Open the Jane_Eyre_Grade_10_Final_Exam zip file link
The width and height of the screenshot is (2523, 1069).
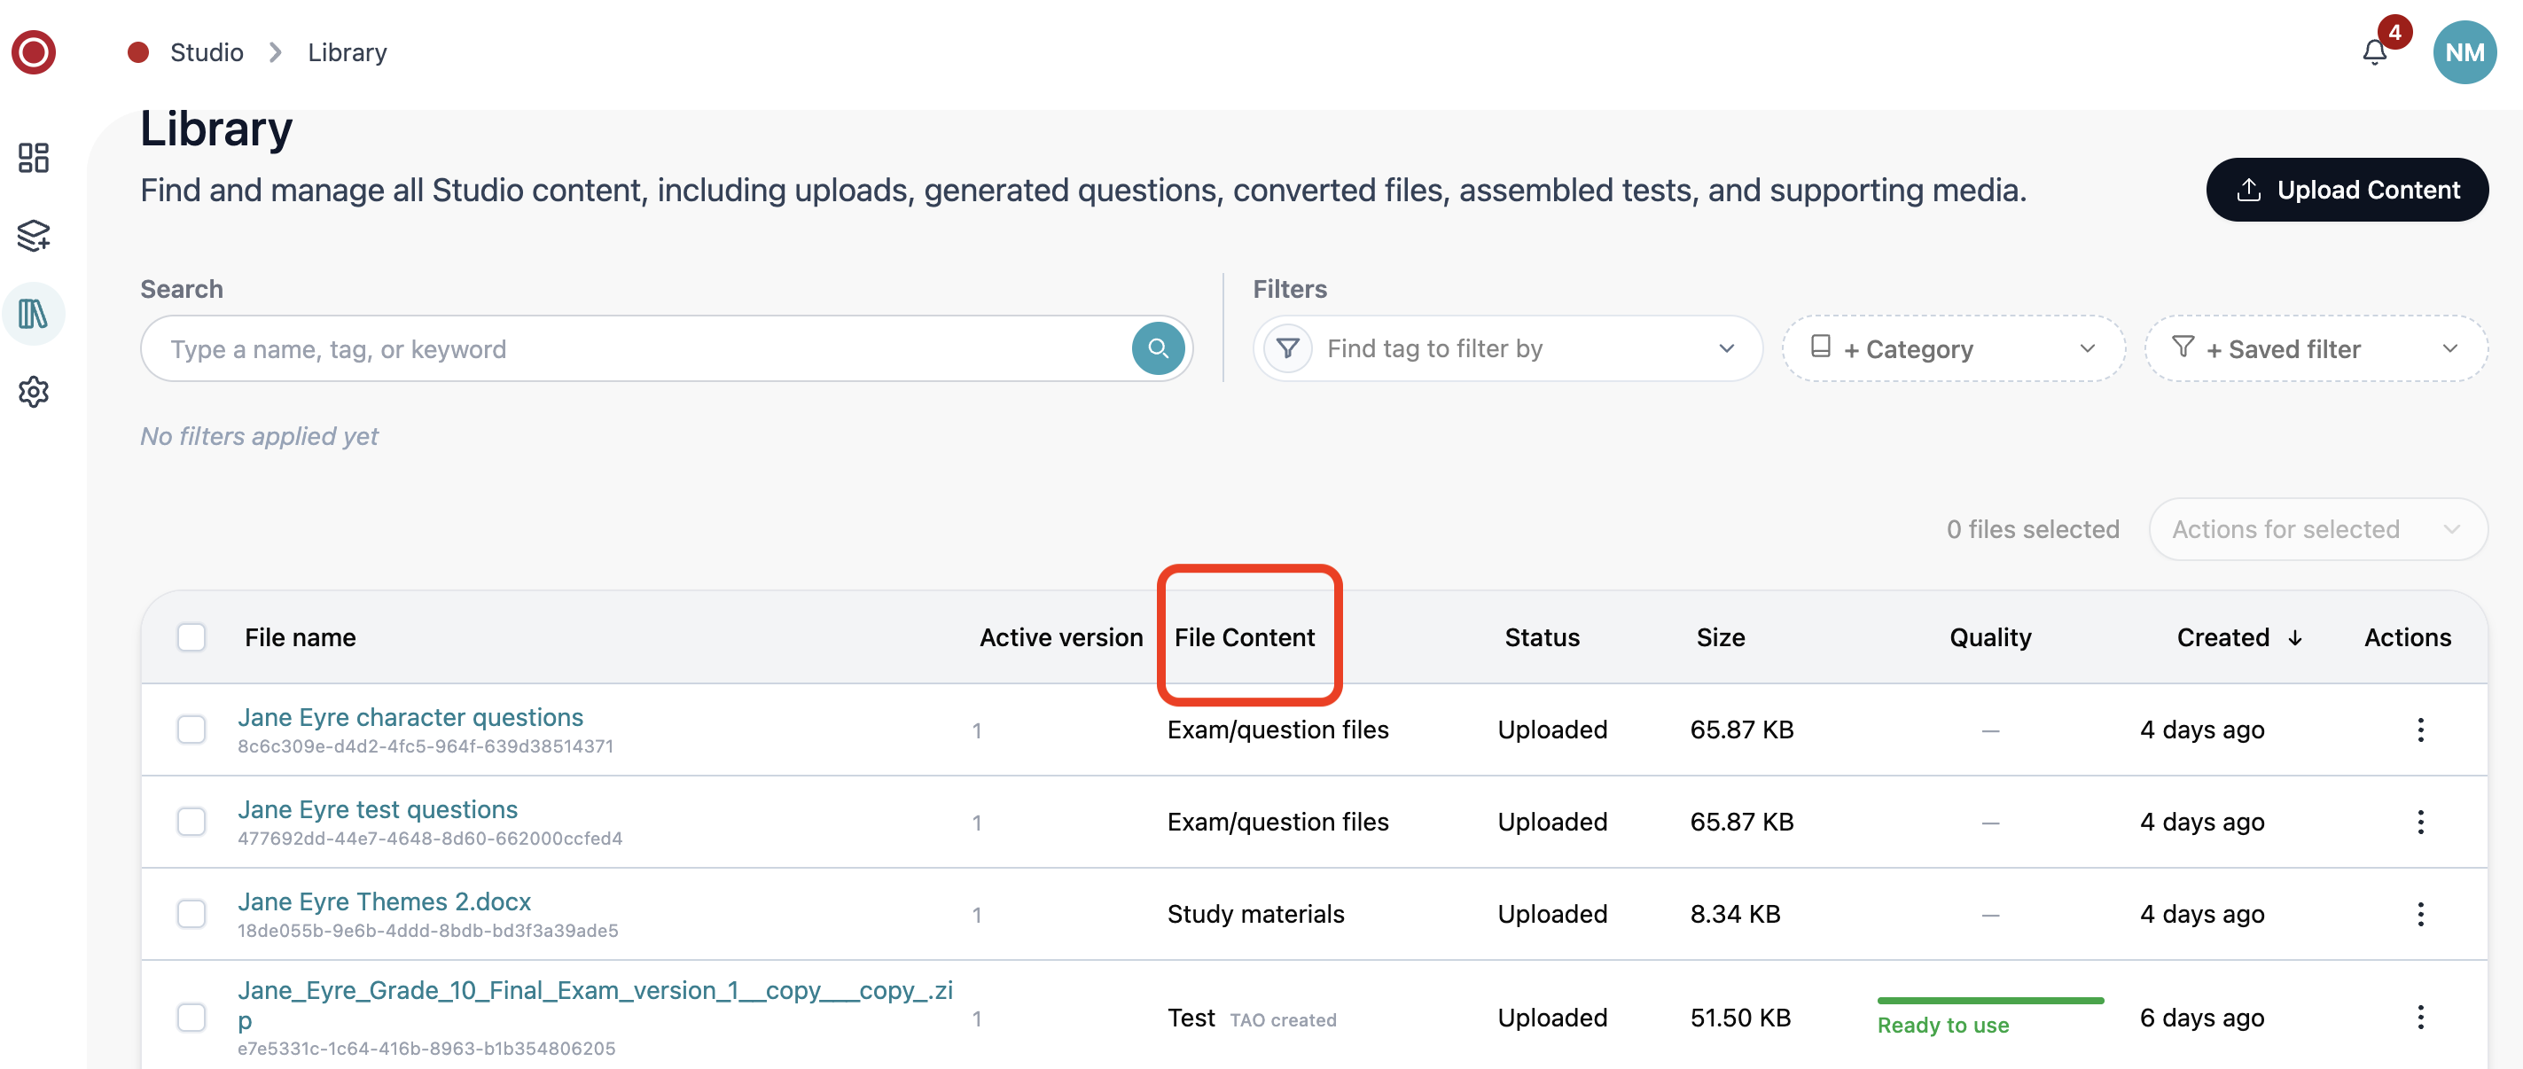596,1005
